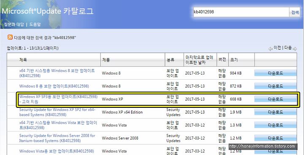Image resolution: width=304 pixels, height=155 pixels.
Task: Download the 668 KB Windows XP SP3 update
Action: 275,99
